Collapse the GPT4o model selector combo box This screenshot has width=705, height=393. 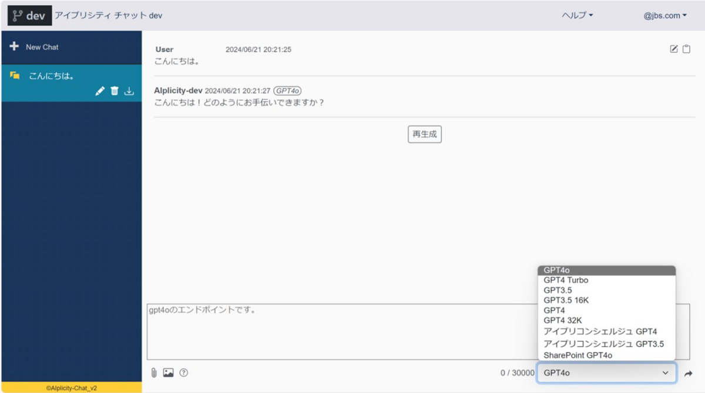[606, 372]
